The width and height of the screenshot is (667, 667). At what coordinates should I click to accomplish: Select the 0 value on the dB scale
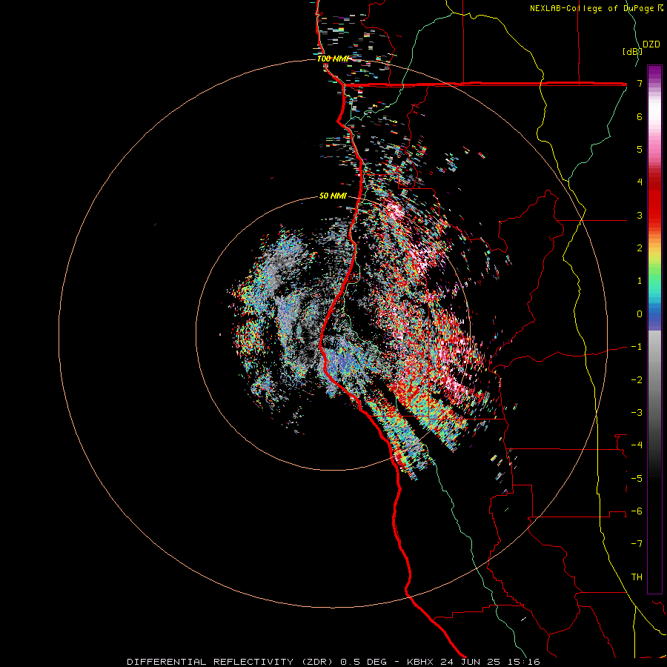(640, 314)
